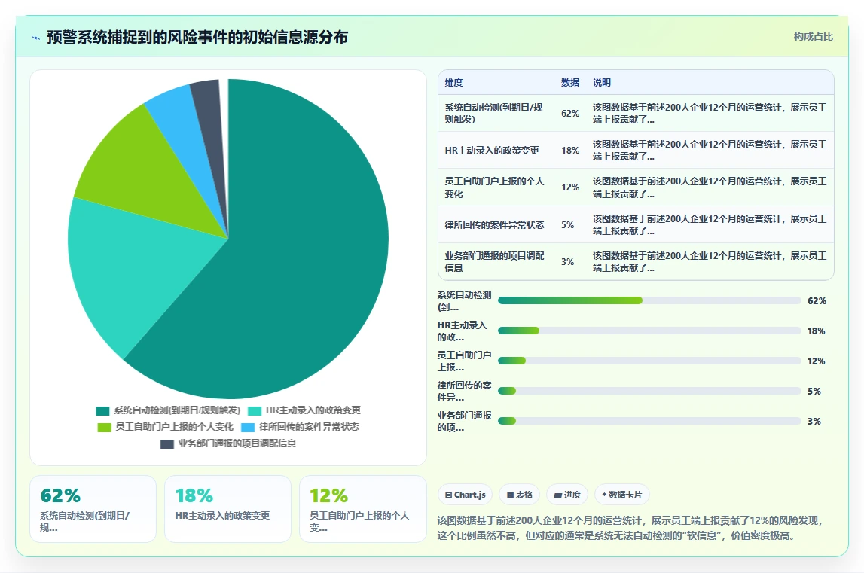
Task: Toggle 业务部门通报的项目调配信息 legend swatch
Action: click(167, 443)
